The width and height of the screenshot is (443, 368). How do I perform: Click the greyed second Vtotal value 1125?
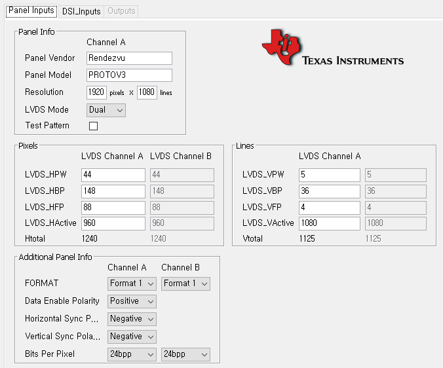click(374, 239)
